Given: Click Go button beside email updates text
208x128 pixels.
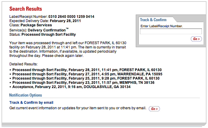Looking at the screenshot, I should (154, 109).
